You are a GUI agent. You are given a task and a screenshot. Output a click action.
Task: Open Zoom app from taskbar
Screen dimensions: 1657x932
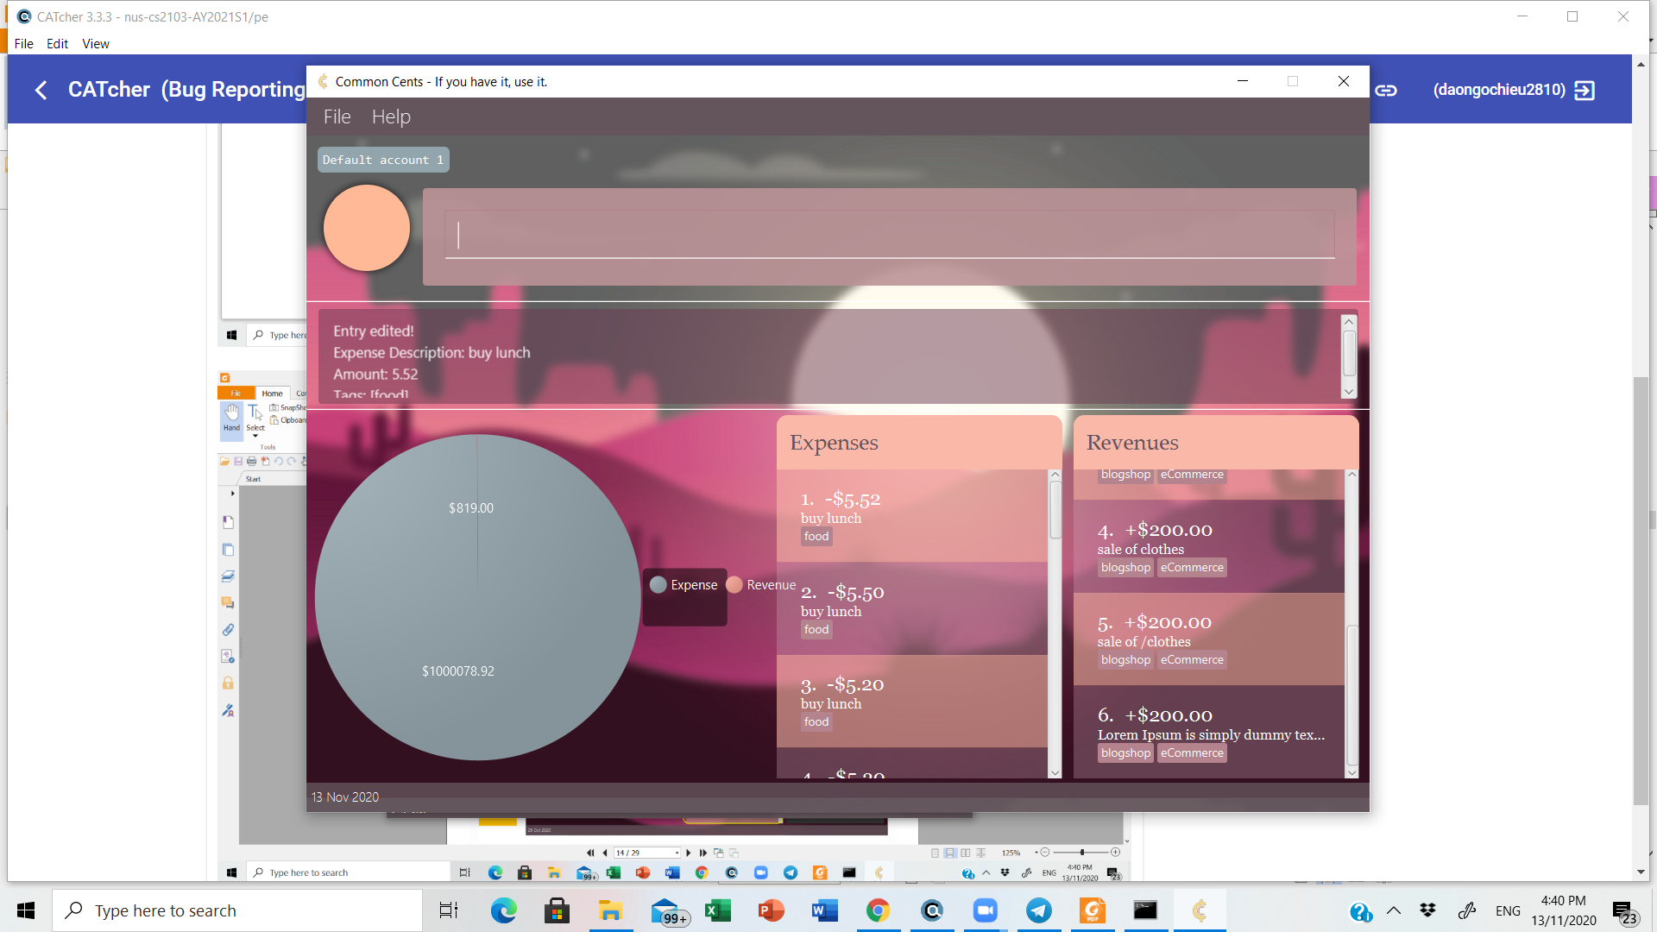(985, 910)
